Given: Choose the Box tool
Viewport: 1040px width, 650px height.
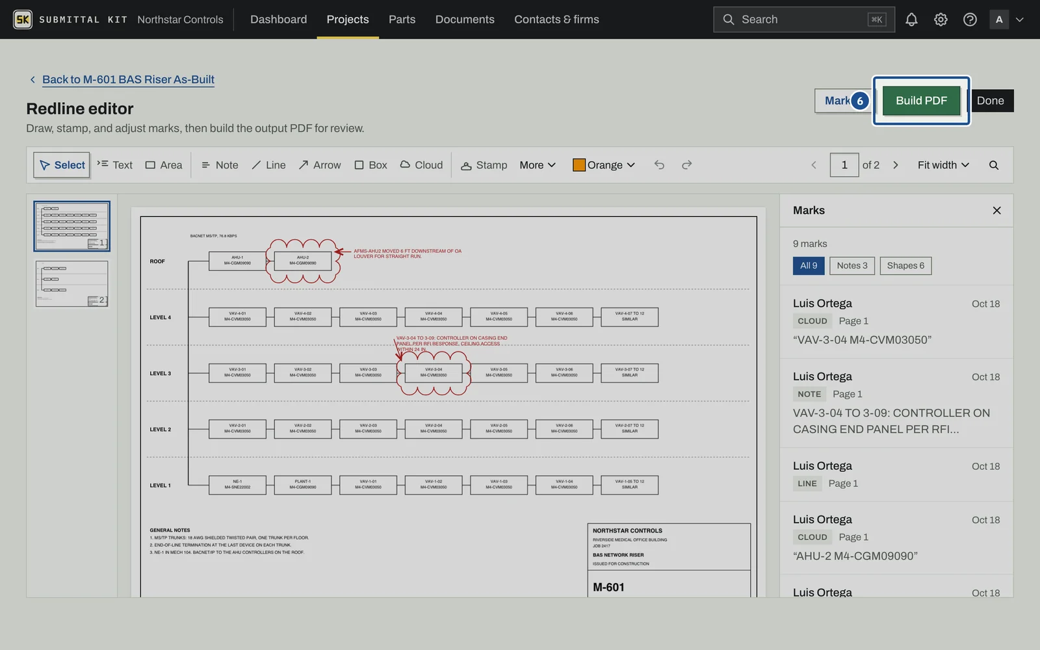Looking at the screenshot, I should point(370,165).
